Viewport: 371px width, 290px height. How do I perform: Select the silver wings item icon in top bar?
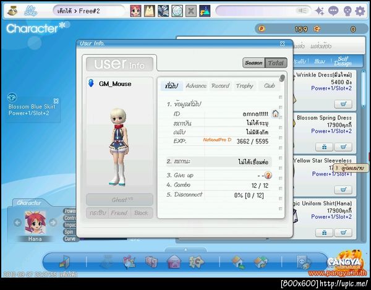[x=163, y=11]
